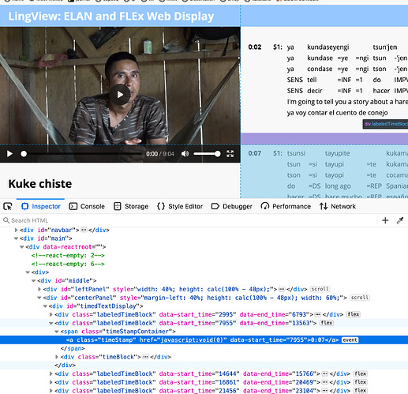Play video with the control bar play icon

(9, 154)
